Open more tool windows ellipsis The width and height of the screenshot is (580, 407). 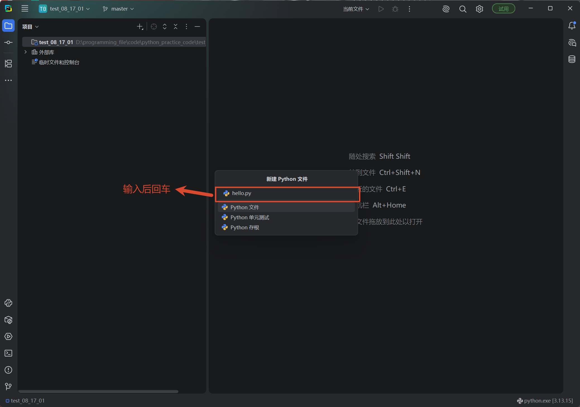(8, 80)
